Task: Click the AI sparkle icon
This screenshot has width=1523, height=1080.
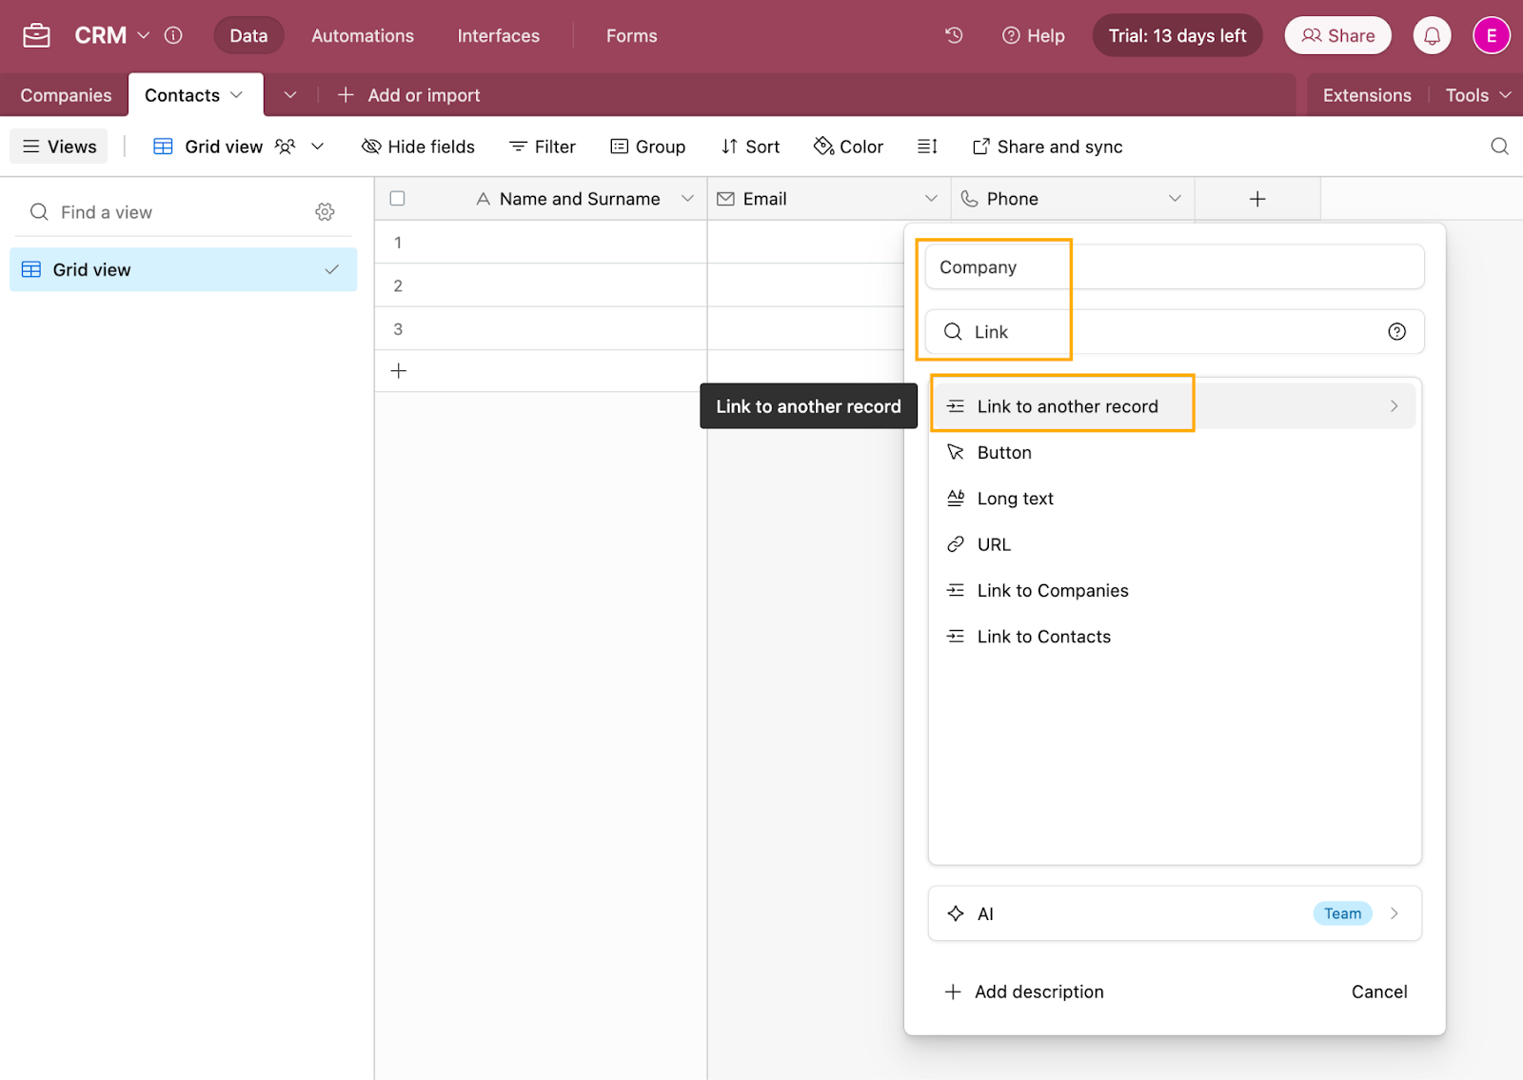Action: click(956, 913)
